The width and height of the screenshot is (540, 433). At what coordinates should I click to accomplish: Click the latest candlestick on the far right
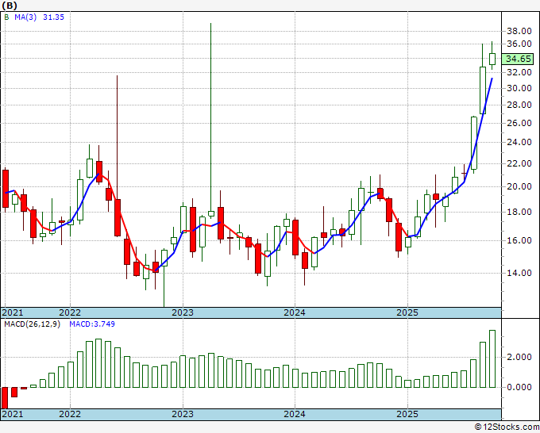[x=492, y=59]
